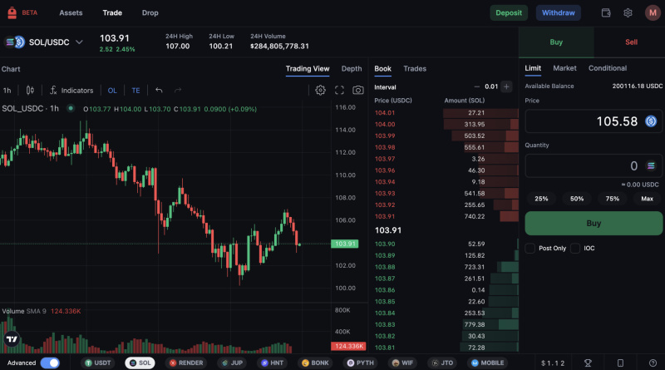Check the IOC option
Screen dimensions: 665x370
(x=575, y=248)
